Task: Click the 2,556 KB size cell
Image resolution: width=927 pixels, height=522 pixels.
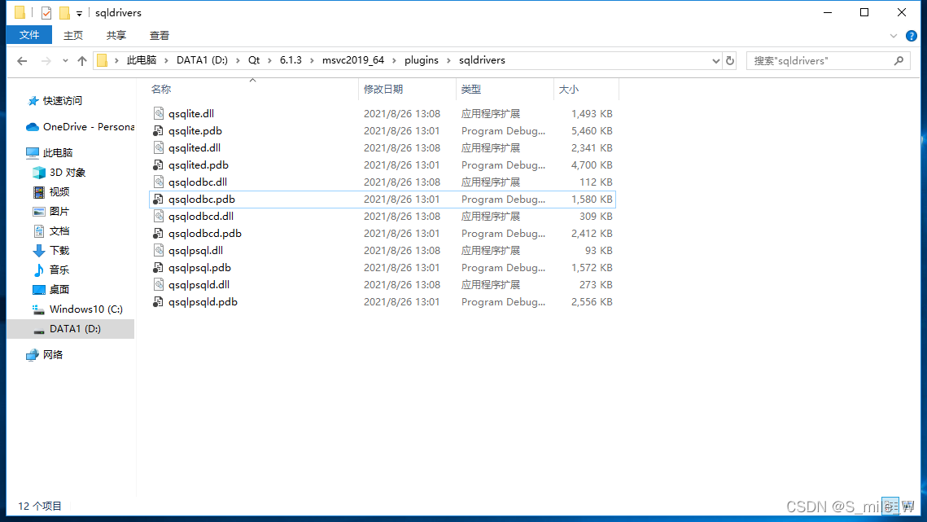Action: 592,302
